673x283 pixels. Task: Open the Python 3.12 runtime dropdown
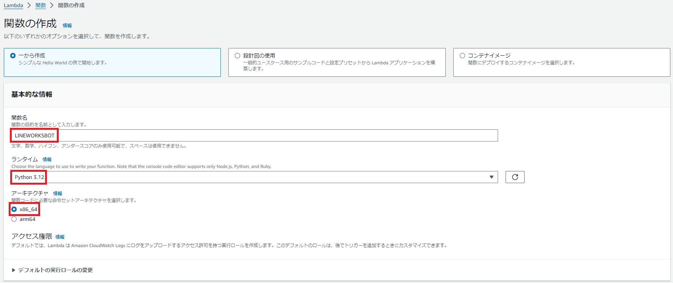255,177
